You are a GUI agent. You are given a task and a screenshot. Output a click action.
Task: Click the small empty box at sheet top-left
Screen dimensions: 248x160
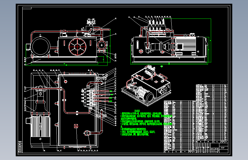(27, 8)
